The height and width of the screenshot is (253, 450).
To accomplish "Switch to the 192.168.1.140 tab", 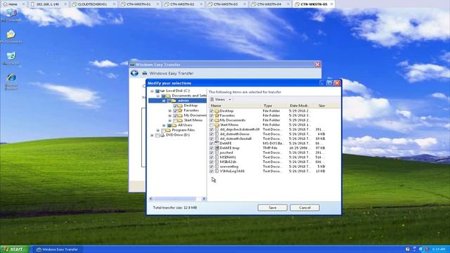I will (x=49, y=4).
